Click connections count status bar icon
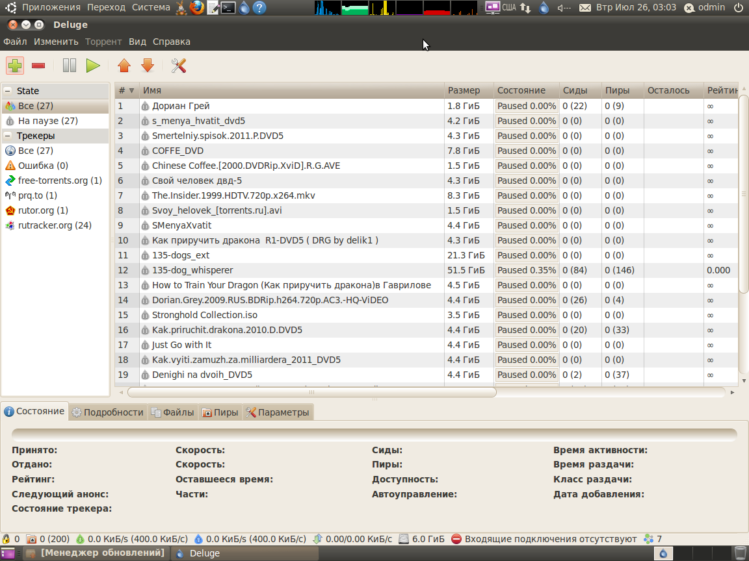This screenshot has width=749, height=561. [x=47, y=539]
